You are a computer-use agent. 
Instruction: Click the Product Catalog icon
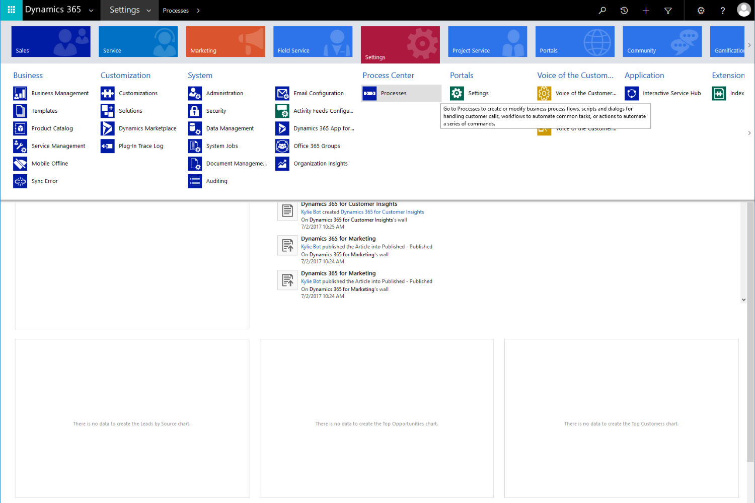point(20,128)
